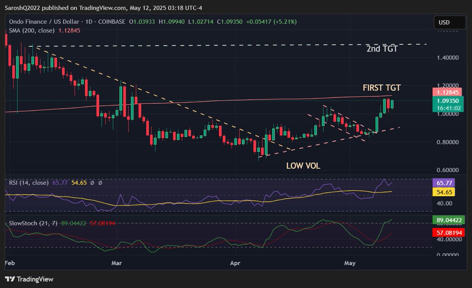This screenshot has width=472, height=288.
Task: Click the purple 65.77 RSI scale label
Action: 444,183
